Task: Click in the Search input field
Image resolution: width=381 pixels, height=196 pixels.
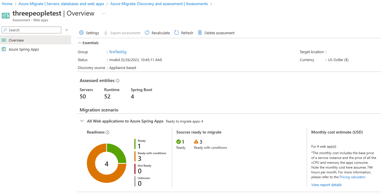Action: pyautogui.click(x=34, y=30)
